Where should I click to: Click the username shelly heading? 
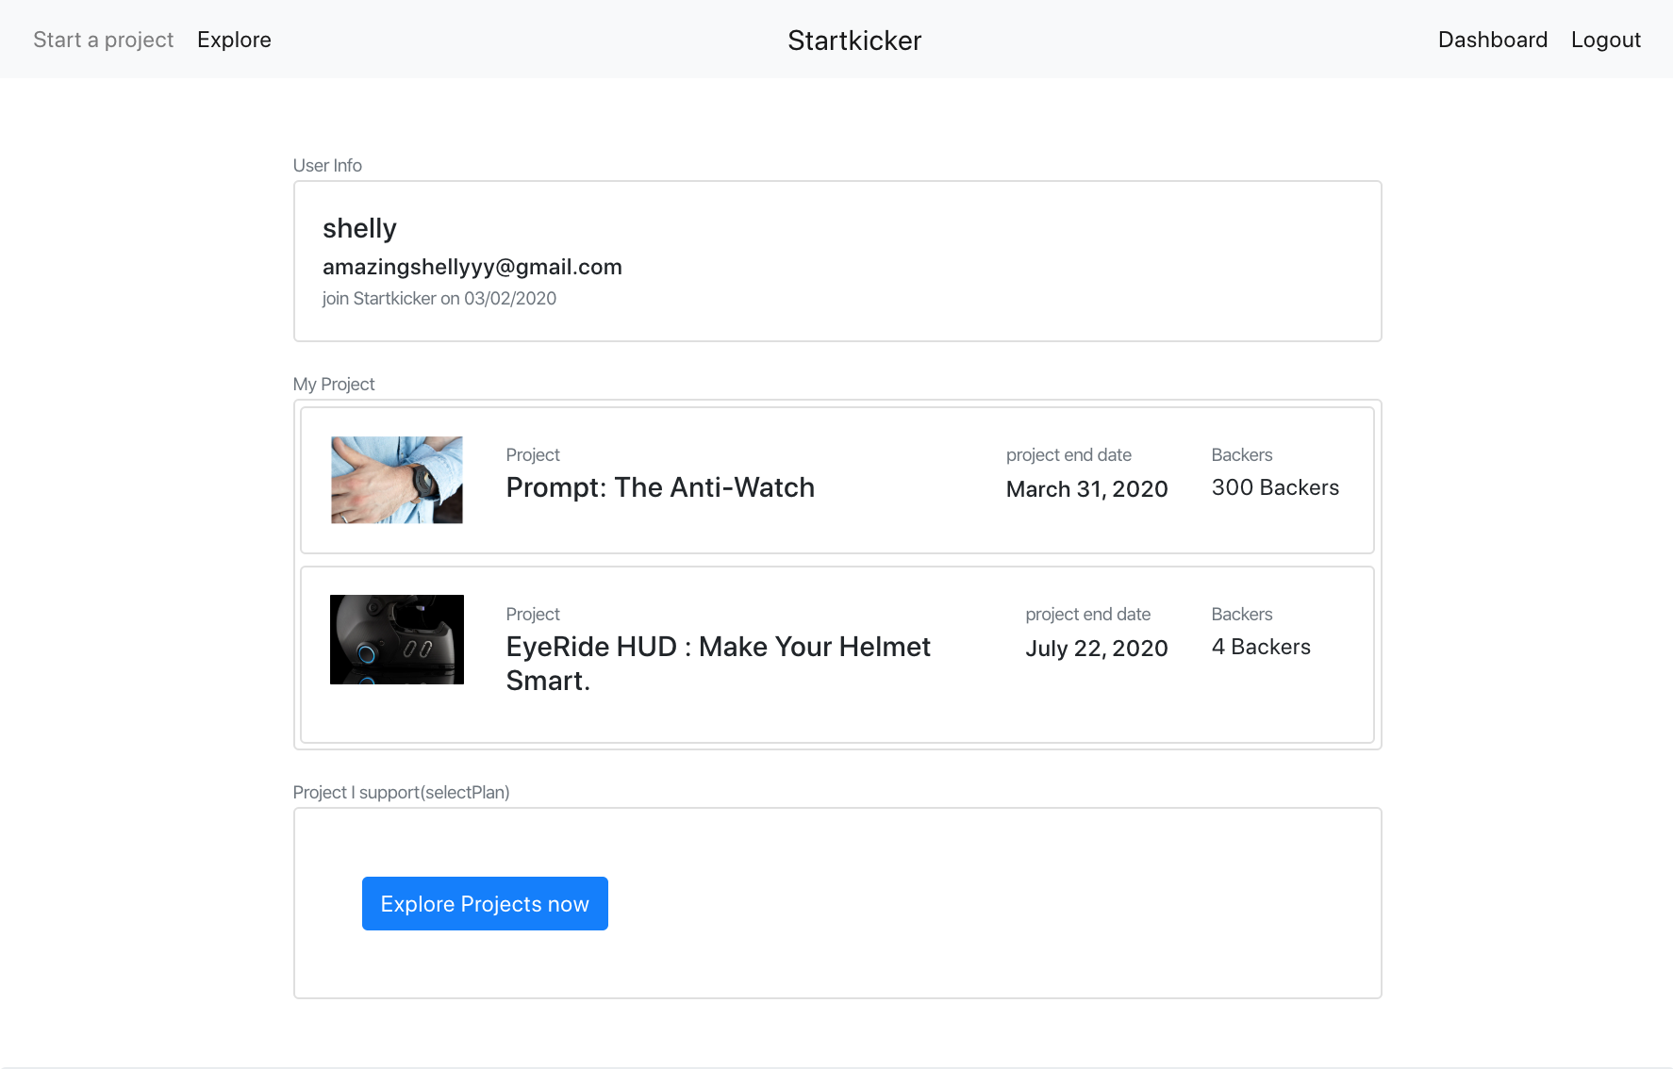tap(359, 228)
